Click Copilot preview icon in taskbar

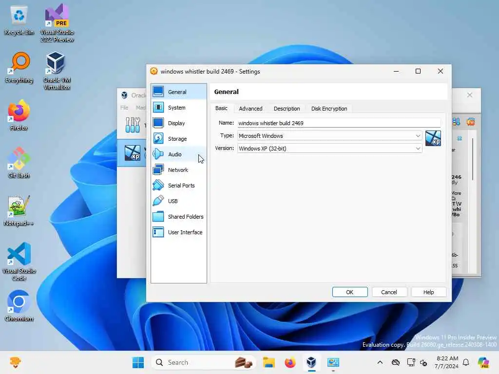pos(483,362)
